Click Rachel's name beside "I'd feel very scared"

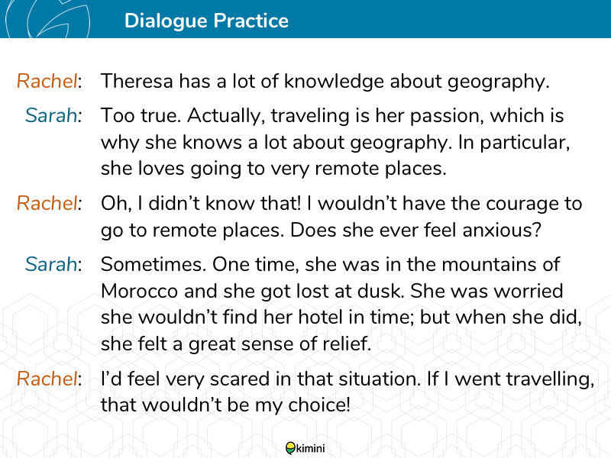coord(47,378)
